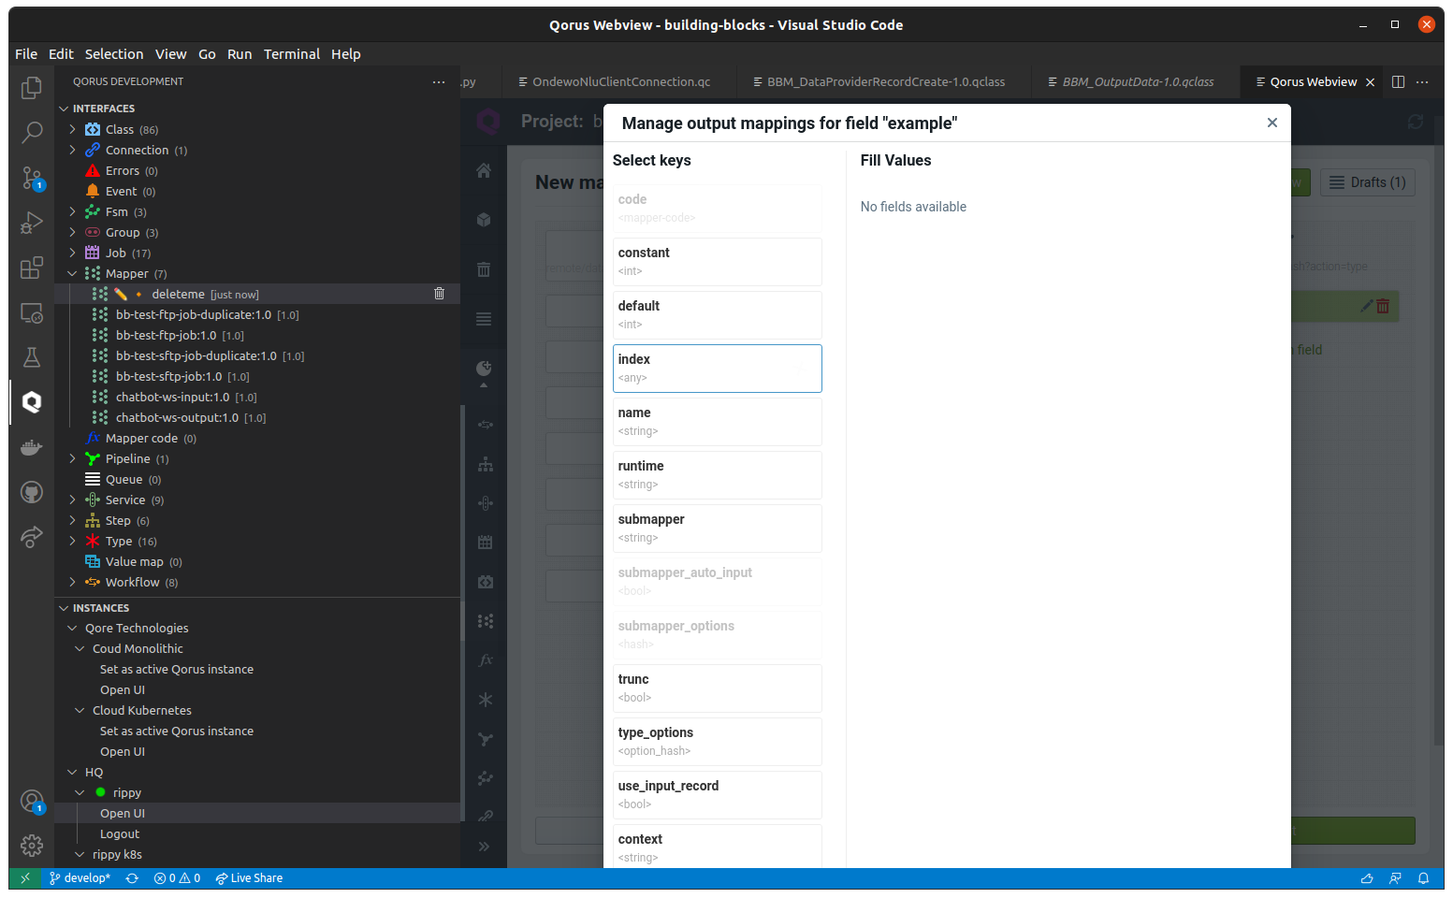Open the Help menu
The image size is (1453, 898).
pos(345,54)
